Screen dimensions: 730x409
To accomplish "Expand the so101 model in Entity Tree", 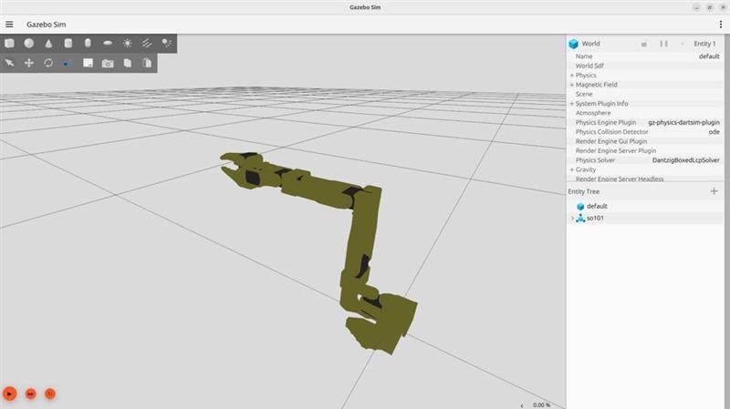I will 572,219.
